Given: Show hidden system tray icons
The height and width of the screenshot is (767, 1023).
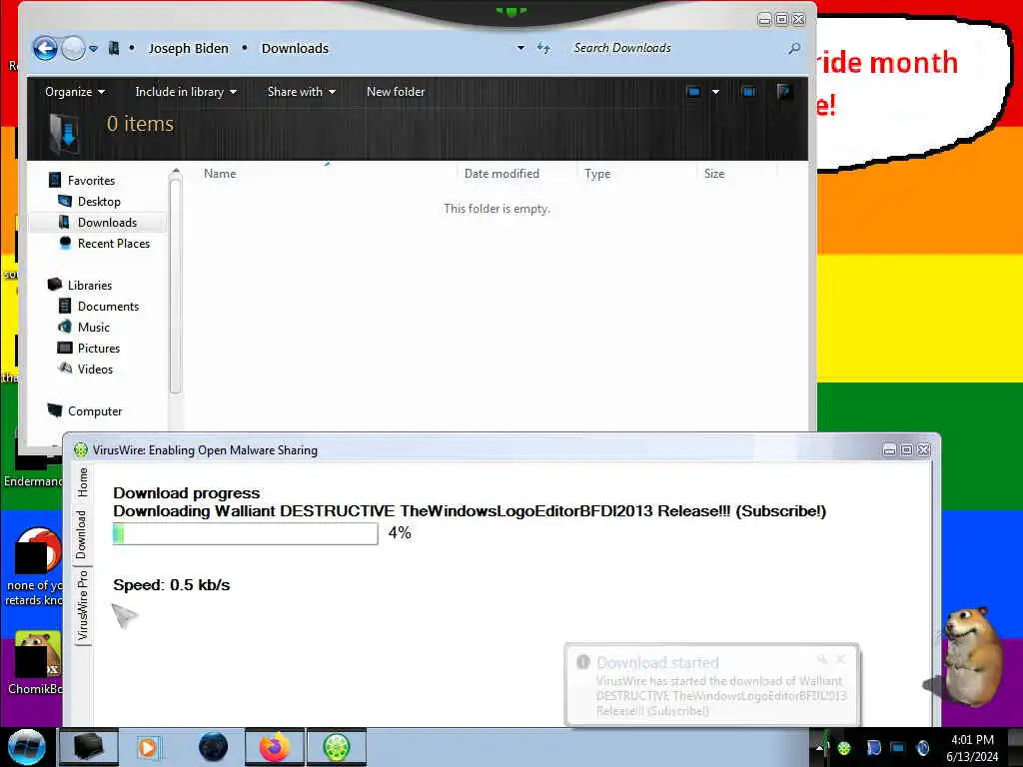Looking at the screenshot, I should pos(819,747).
